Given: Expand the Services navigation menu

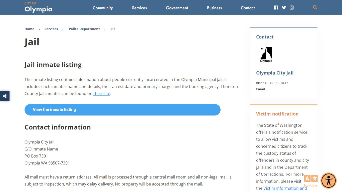Looking at the screenshot, I should (x=139, y=8).
